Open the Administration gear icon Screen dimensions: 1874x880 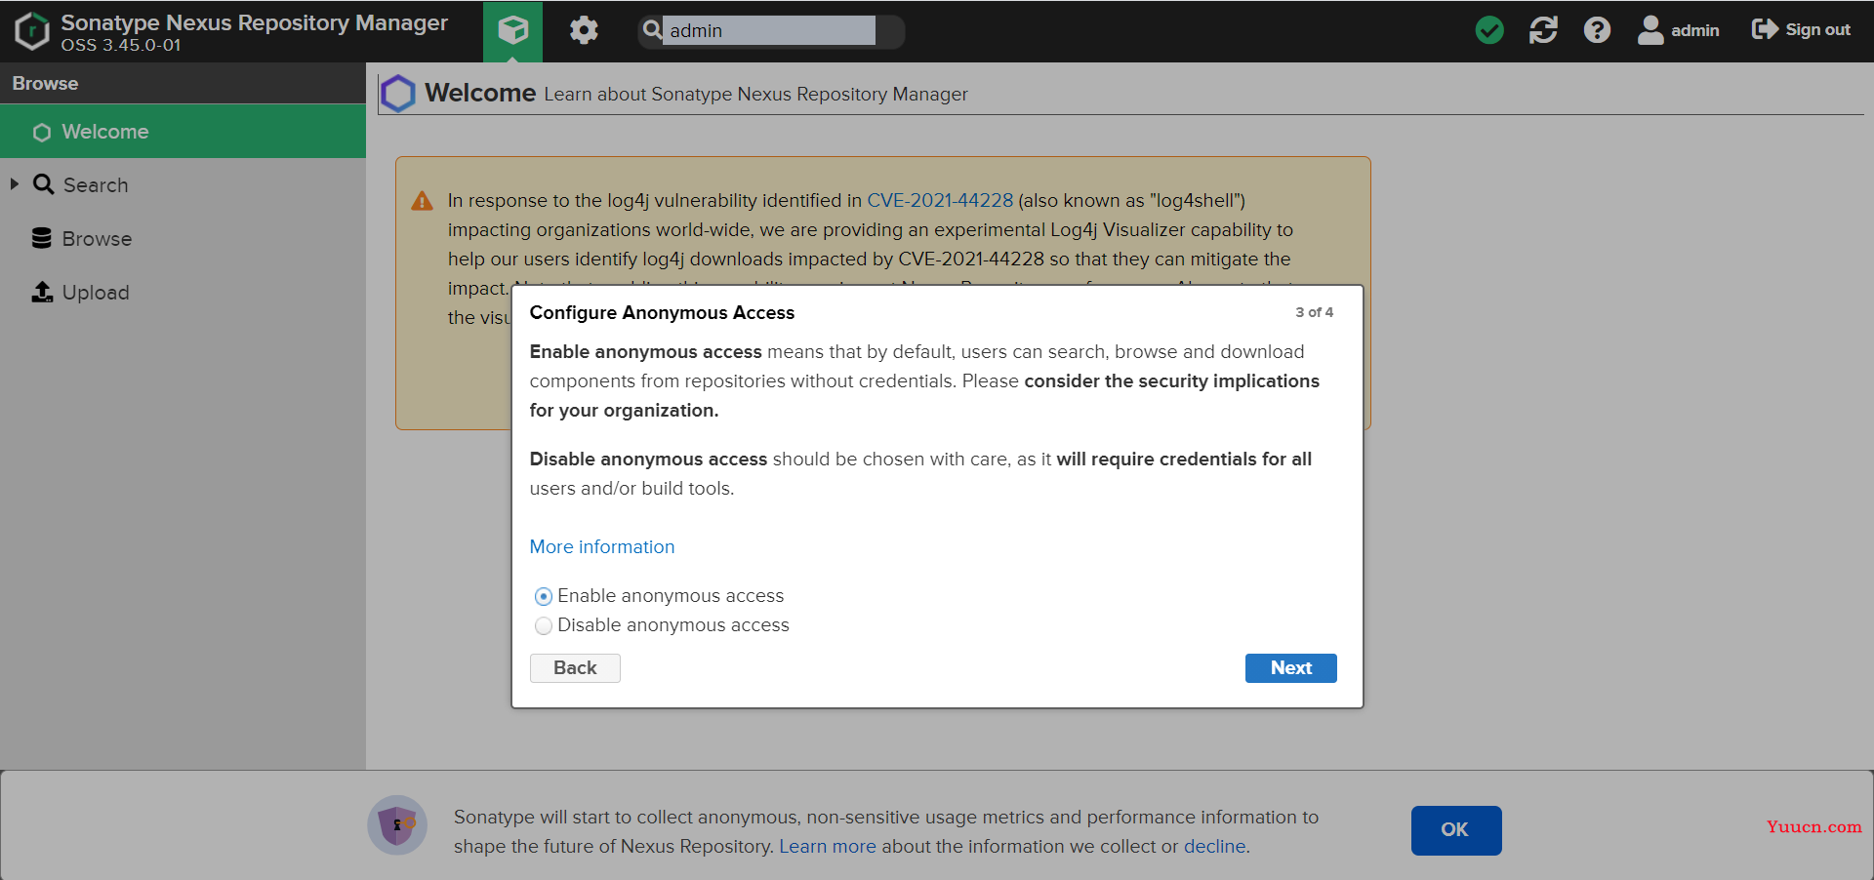tap(584, 30)
